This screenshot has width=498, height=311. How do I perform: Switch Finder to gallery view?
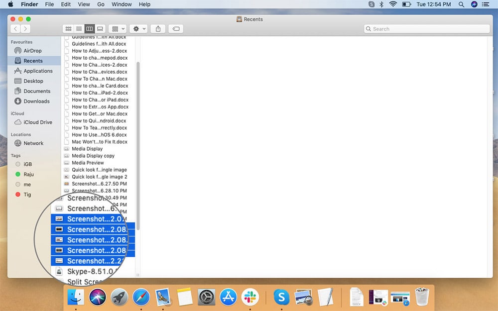(x=100, y=28)
